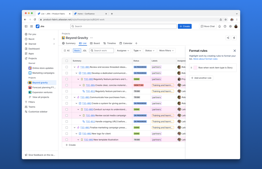Click the lightning automation icon near share
This screenshot has width=262, height=169.
[234, 38]
